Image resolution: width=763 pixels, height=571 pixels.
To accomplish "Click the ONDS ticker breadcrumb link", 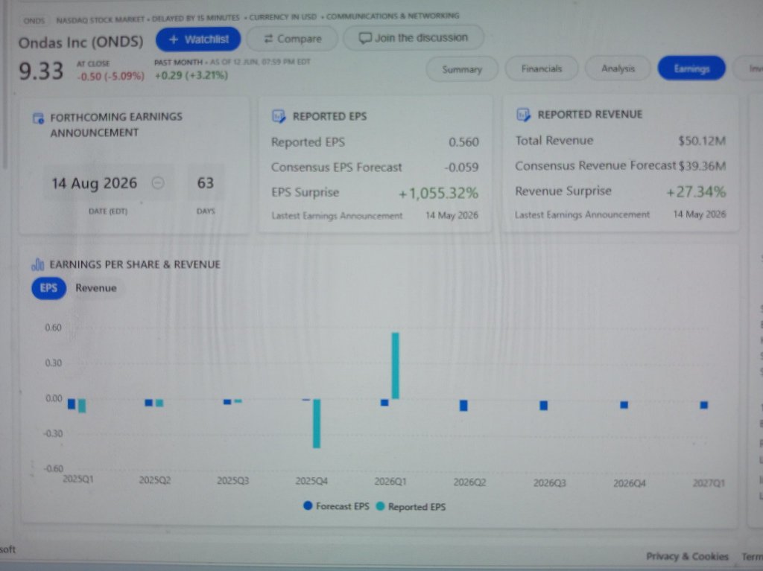I will tap(34, 20).
